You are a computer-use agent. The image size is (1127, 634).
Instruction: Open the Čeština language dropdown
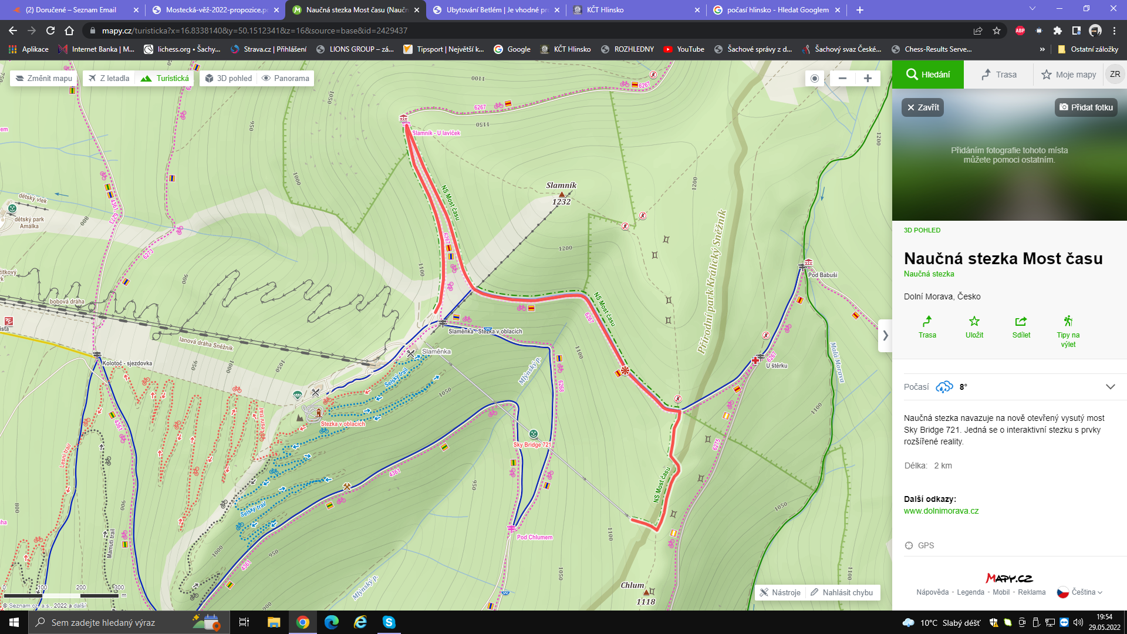[1079, 592]
